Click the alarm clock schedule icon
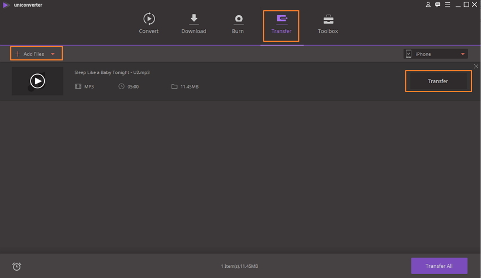The height and width of the screenshot is (278, 481). (x=16, y=266)
